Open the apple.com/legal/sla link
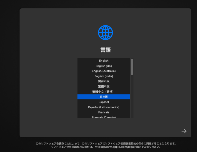Screen dimensions: 197x152 click(x=117, y=147)
